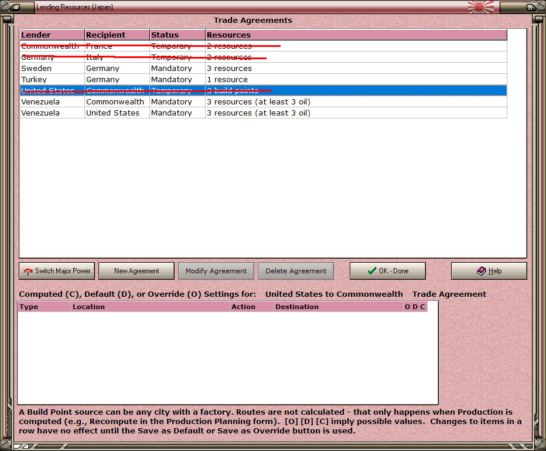Open the Help button
This screenshot has height=451, width=546.
coord(489,271)
